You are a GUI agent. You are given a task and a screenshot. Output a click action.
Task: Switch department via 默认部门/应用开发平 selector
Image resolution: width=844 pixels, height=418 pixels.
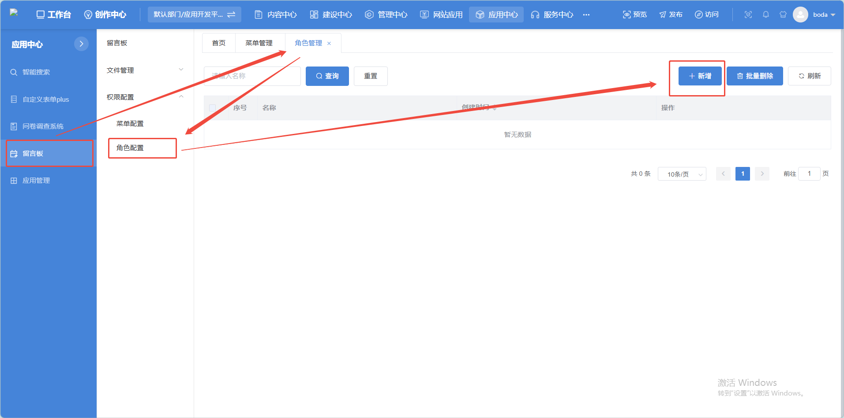[194, 15]
